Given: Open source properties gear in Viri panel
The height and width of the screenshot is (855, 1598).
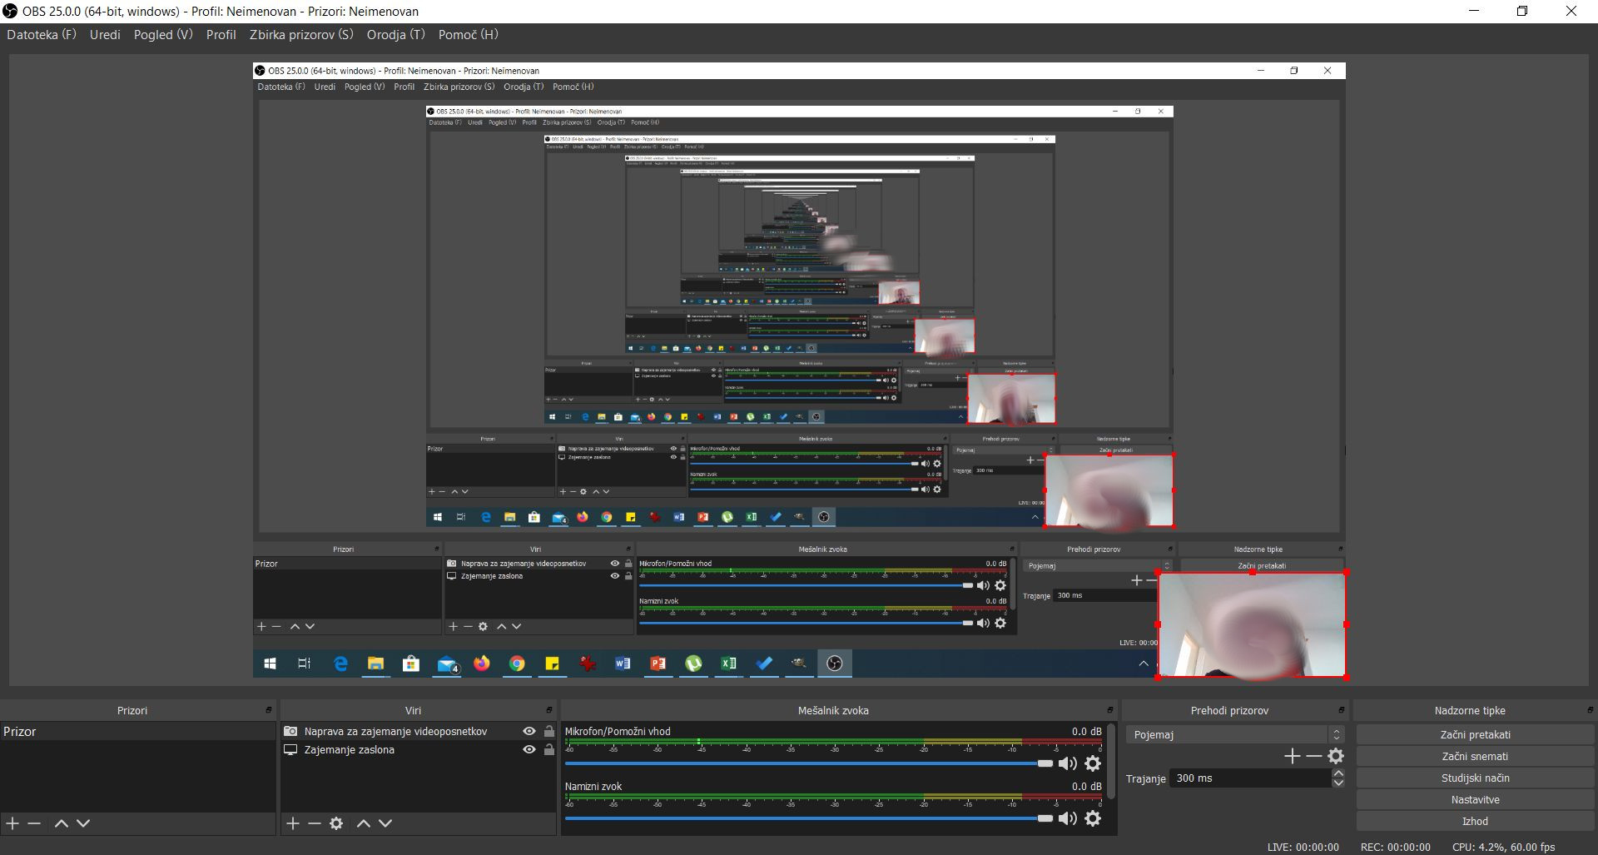Looking at the screenshot, I should 336,823.
